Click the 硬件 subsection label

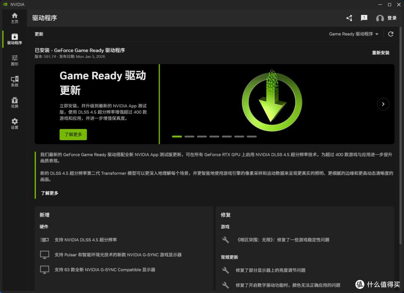(x=44, y=227)
